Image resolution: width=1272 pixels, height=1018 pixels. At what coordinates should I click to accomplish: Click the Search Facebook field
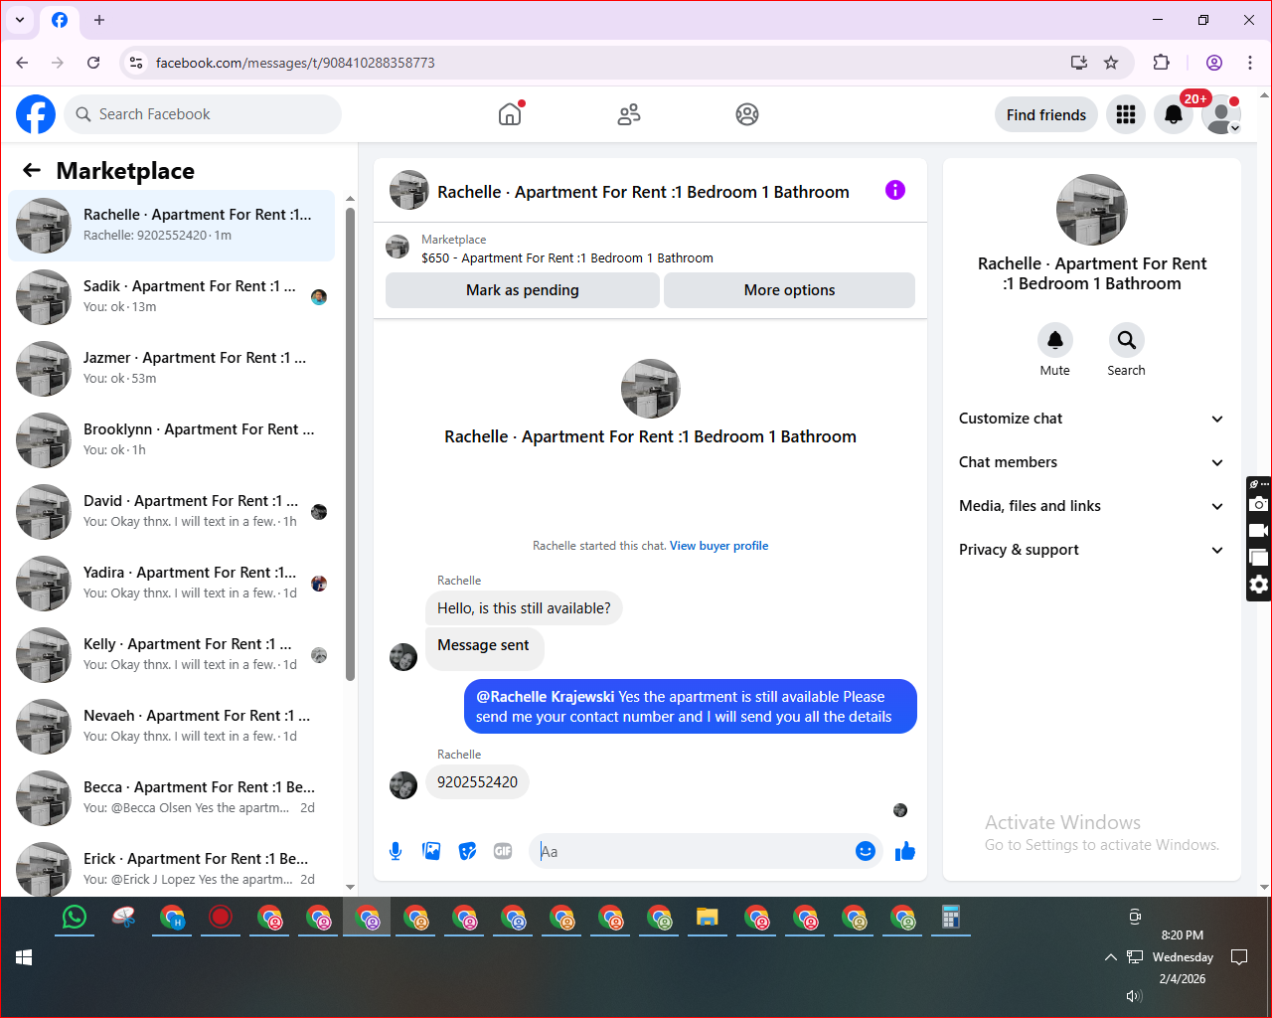(203, 114)
